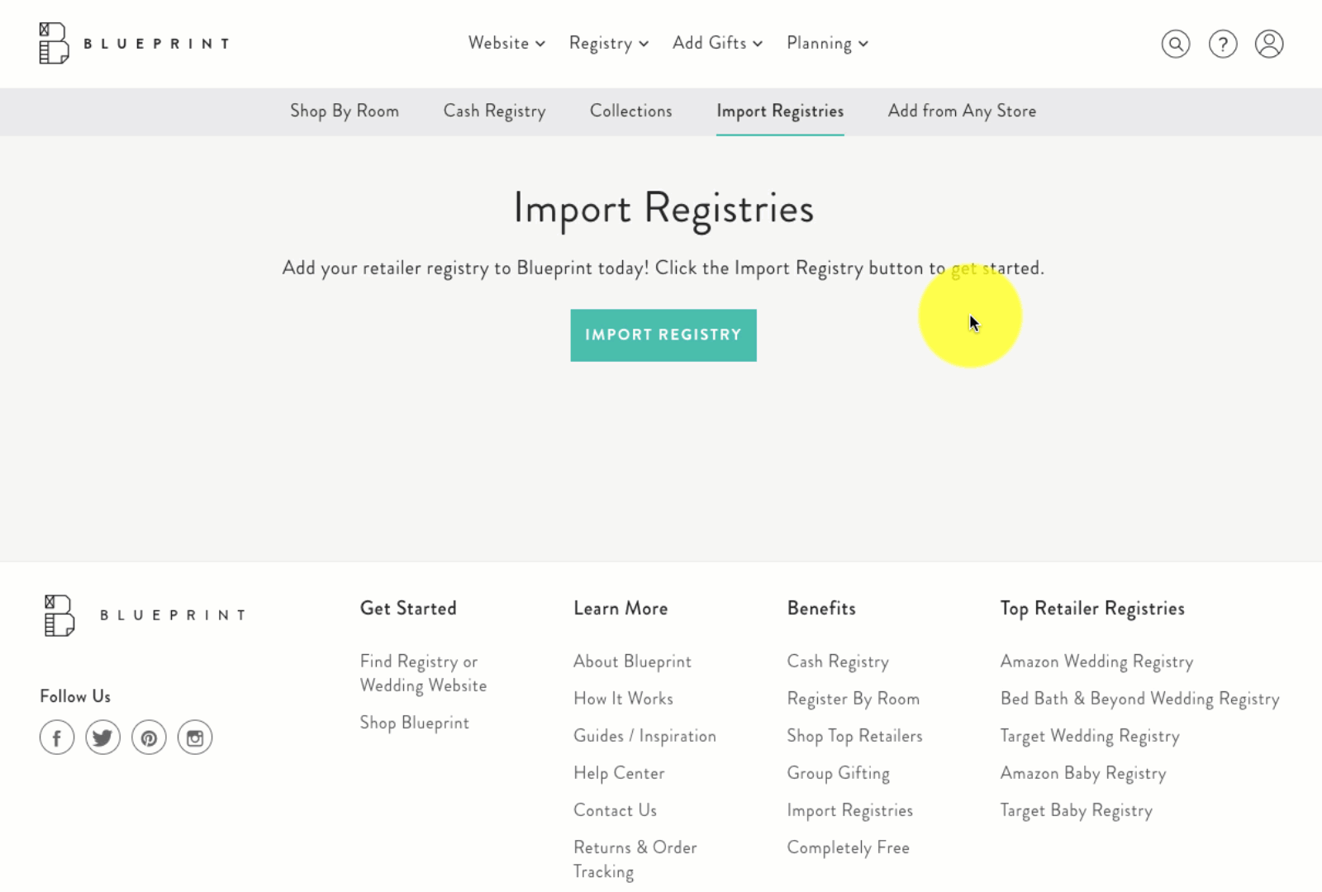Viewport: 1322px width, 892px height.
Task: Open the Amazon Wedding Registry link
Action: [x=1096, y=662]
